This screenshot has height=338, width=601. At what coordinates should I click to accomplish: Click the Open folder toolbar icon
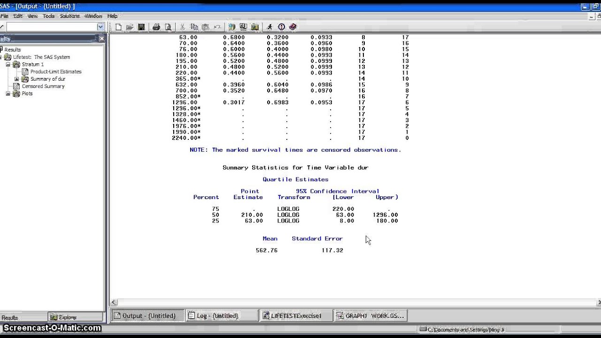[x=130, y=27]
